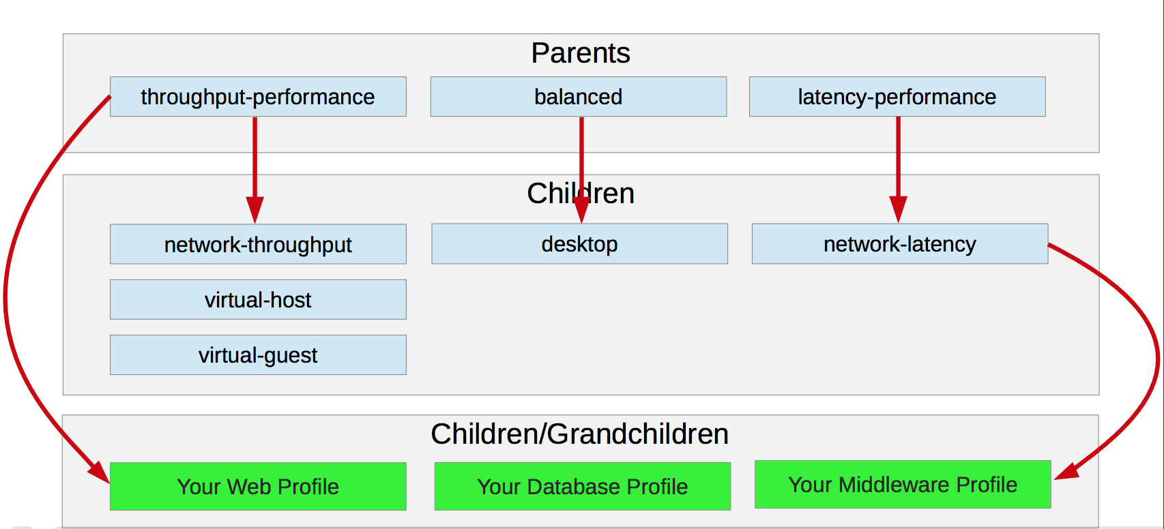Click the desktop child profile box
Screen dimensions: 1164x529
click(x=579, y=244)
